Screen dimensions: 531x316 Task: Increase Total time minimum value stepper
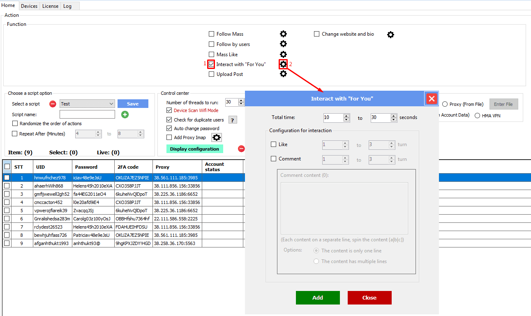click(x=346, y=116)
